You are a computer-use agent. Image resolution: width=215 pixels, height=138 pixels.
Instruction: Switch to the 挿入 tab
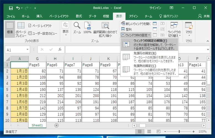[39, 16]
